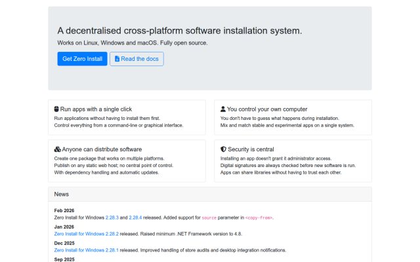Viewport: 420px width, 262px height.
Task: Click 'Works on Linux, Windows and macOS' subtitle
Action: coord(133,43)
